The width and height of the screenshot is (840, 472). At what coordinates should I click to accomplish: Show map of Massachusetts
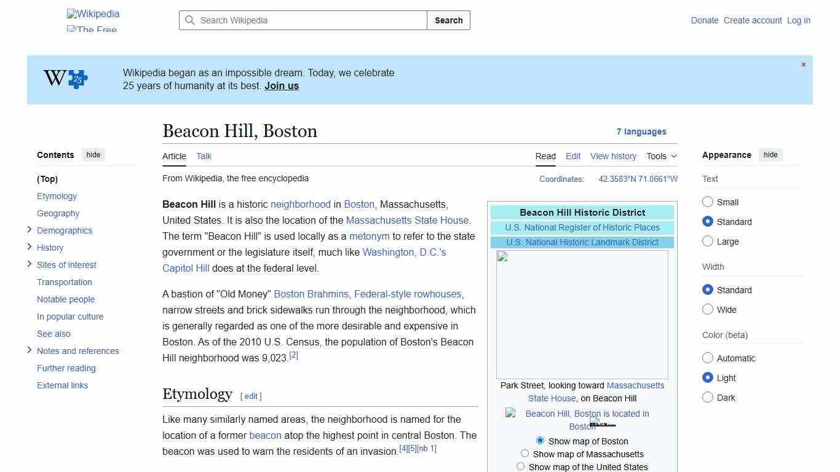525,453
